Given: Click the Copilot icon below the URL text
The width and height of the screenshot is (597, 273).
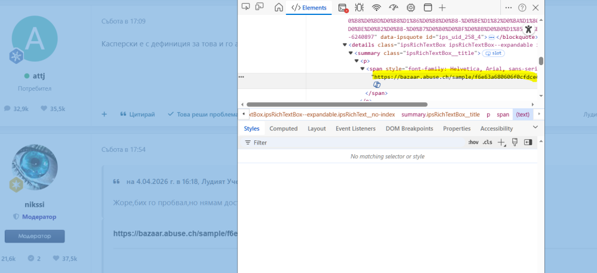Looking at the screenshot, I should 377,84.
